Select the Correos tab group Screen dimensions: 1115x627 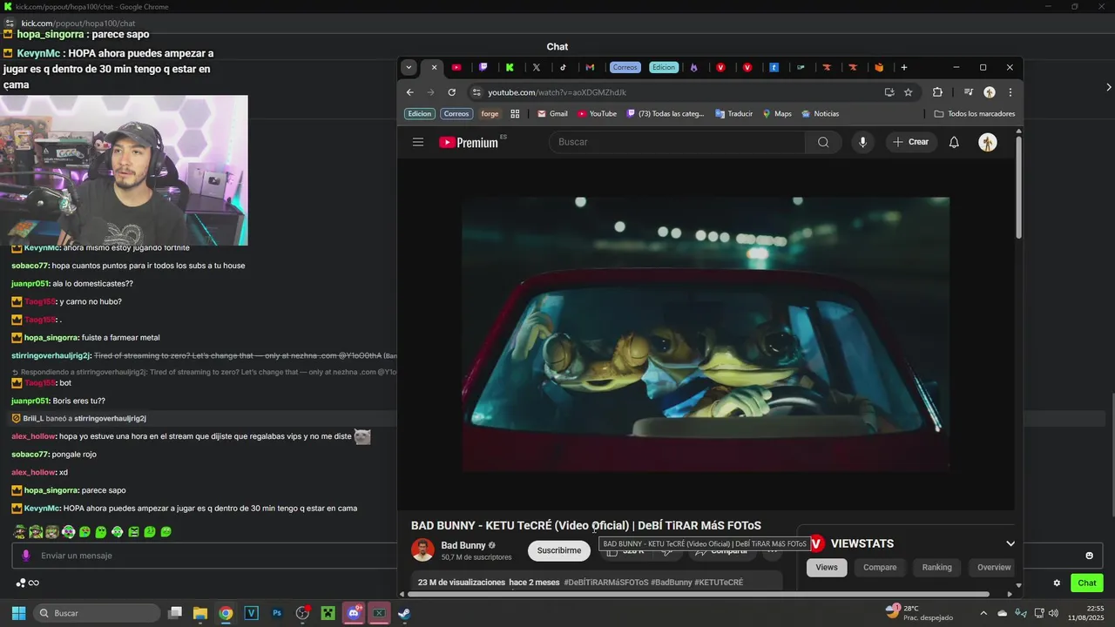tap(625, 67)
